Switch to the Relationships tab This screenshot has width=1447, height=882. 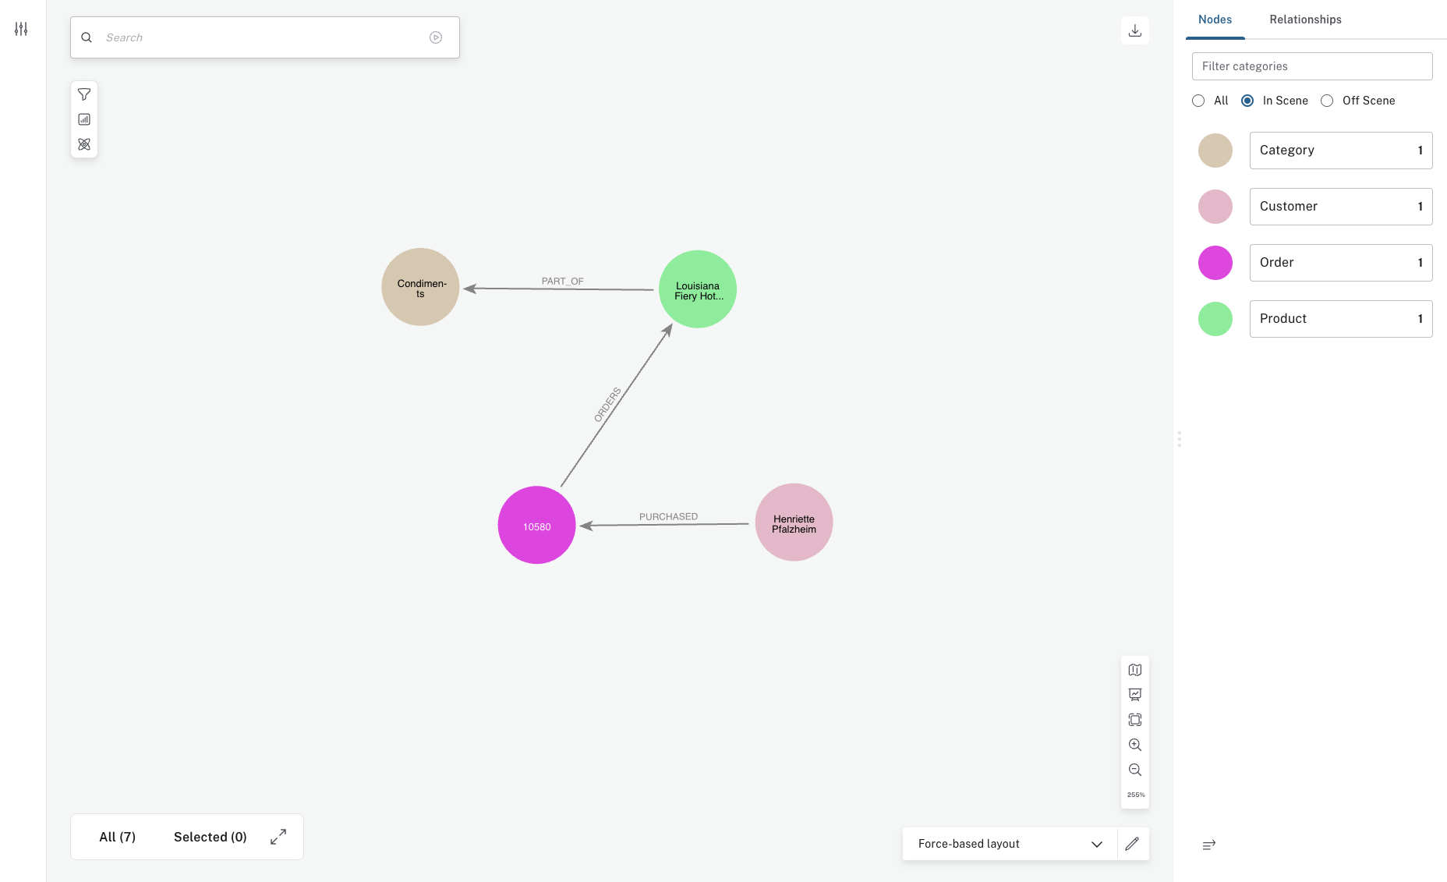click(1305, 19)
